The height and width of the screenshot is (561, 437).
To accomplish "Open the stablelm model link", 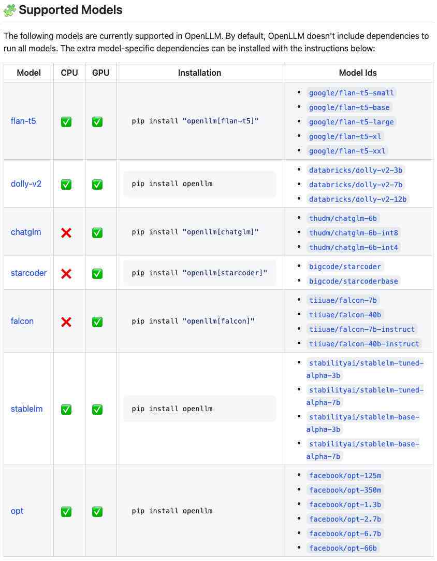I will [26, 409].
